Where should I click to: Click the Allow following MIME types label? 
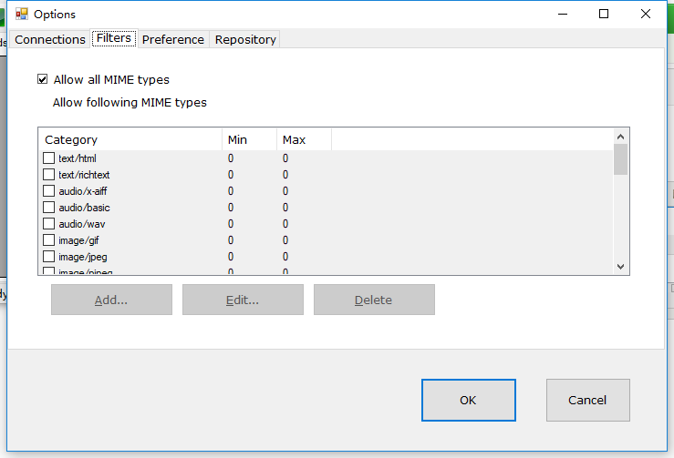pyautogui.click(x=130, y=103)
